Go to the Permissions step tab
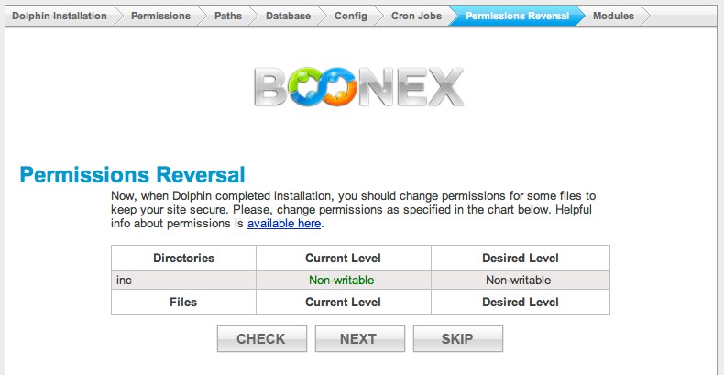This screenshot has width=724, height=375. (160, 16)
